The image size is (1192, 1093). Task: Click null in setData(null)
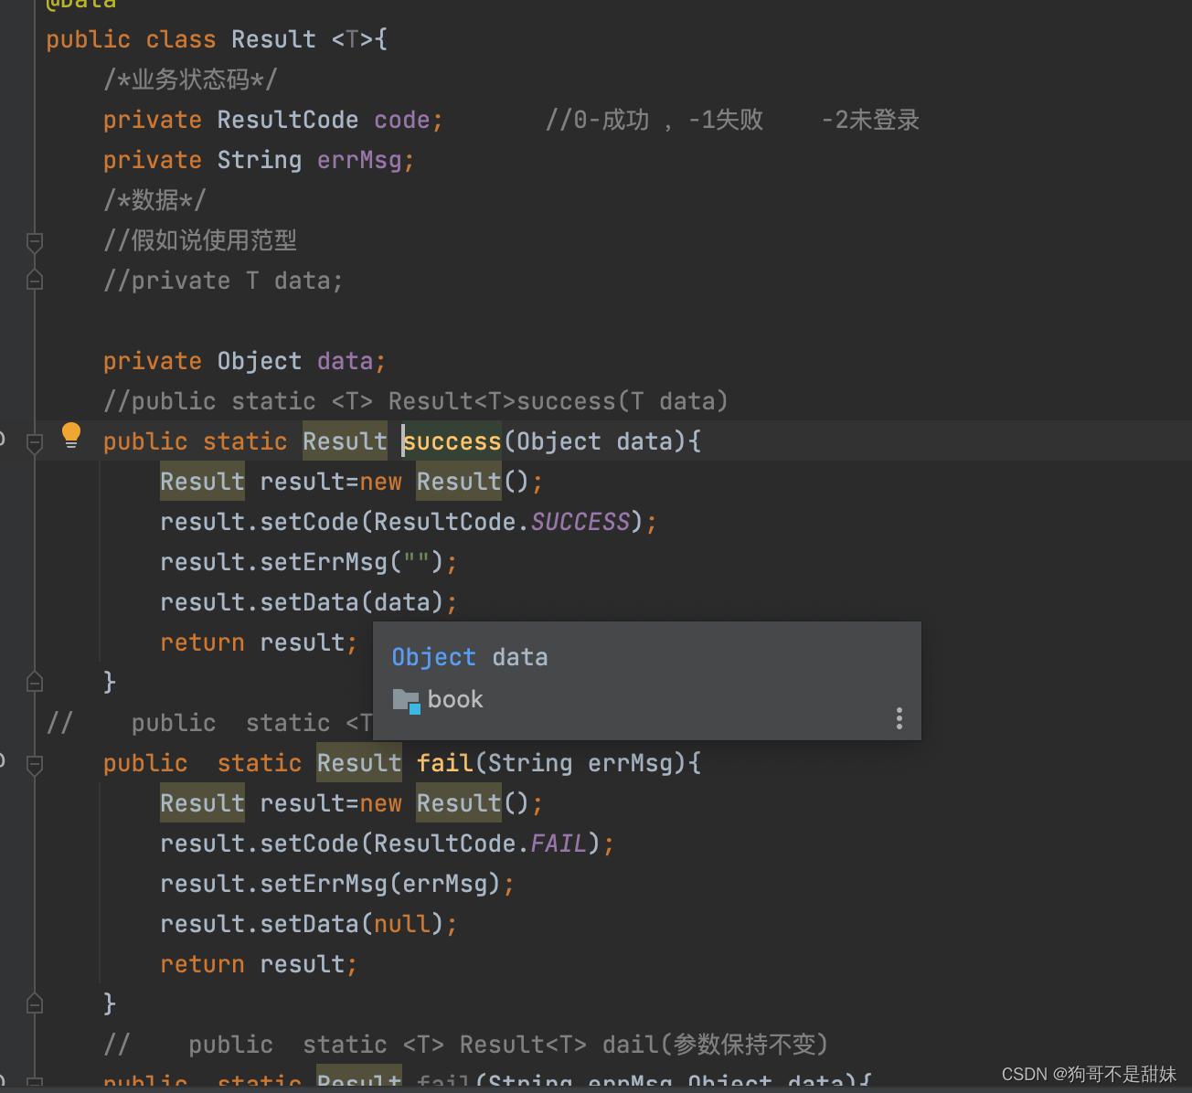(402, 924)
